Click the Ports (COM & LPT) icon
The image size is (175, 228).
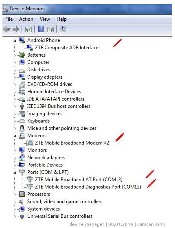[22, 172]
